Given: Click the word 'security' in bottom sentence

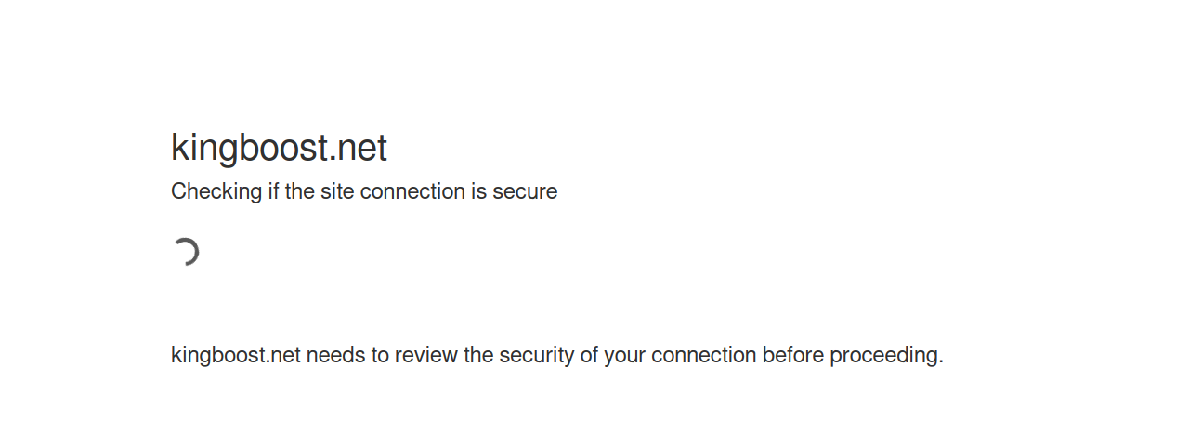Looking at the screenshot, I should click(538, 356).
